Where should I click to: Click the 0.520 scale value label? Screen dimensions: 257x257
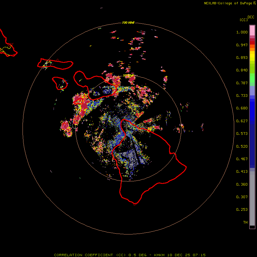242,146
